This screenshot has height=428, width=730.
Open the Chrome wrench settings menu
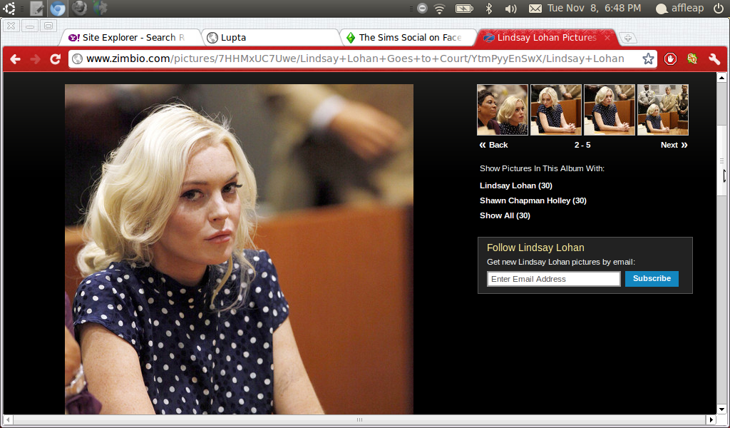point(714,58)
